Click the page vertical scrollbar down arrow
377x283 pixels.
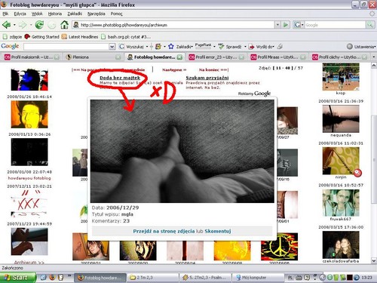[374, 260]
